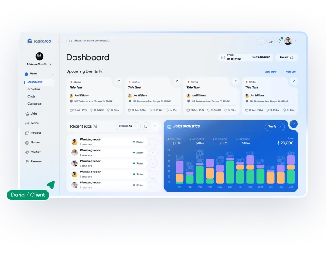The width and height of the screenshot is (326, 253).
Task: Click the Cancelled legend item
Action: pyautogui.click(x=243, y=142)
